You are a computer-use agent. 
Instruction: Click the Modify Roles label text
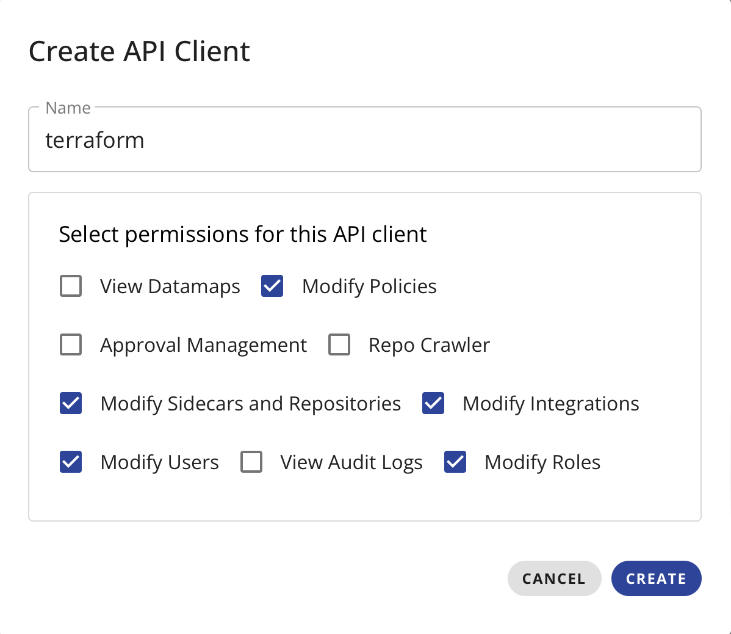click(542, 462)
